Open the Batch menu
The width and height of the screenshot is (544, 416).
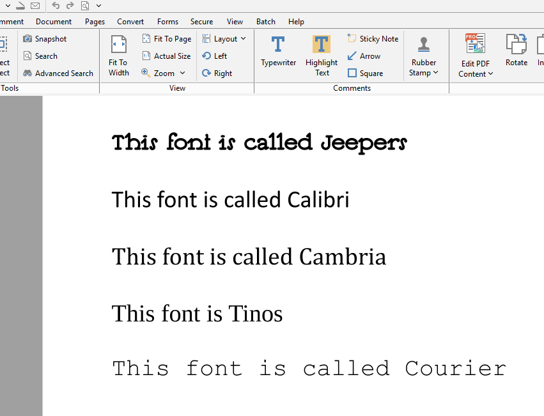point(265,22)
